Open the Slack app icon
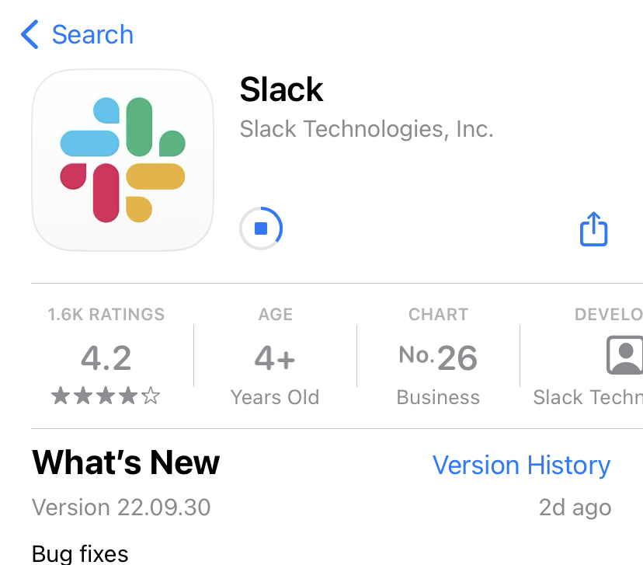This screenshot has width=643, height=565. pyautogui.click(x=123, y=159)
